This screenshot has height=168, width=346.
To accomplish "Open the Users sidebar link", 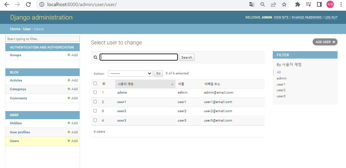I will [x=14, y=141].
